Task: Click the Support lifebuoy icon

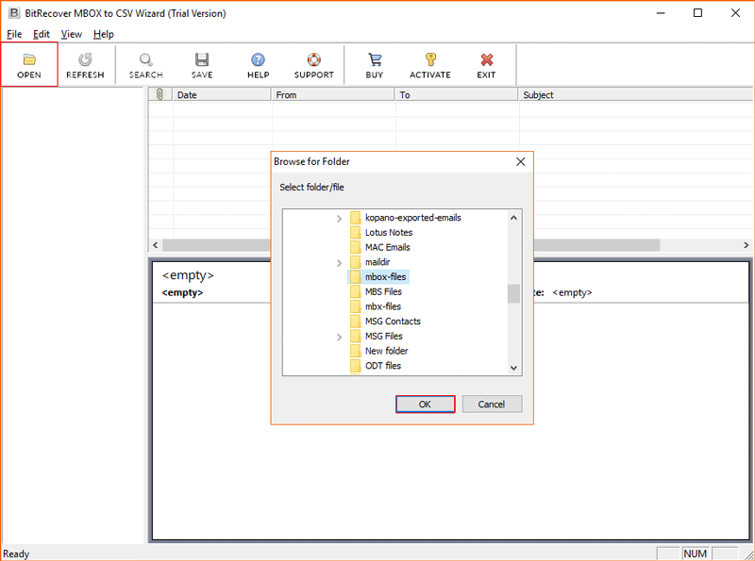Action: pyautogui.click(x=314, y=59)
